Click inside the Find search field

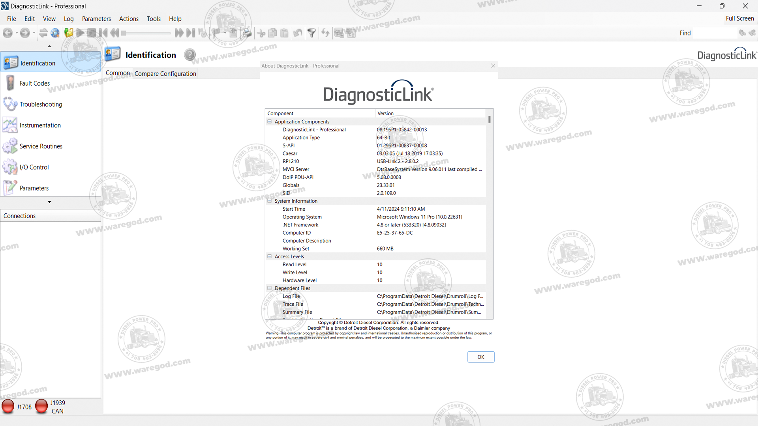[715, 33]
